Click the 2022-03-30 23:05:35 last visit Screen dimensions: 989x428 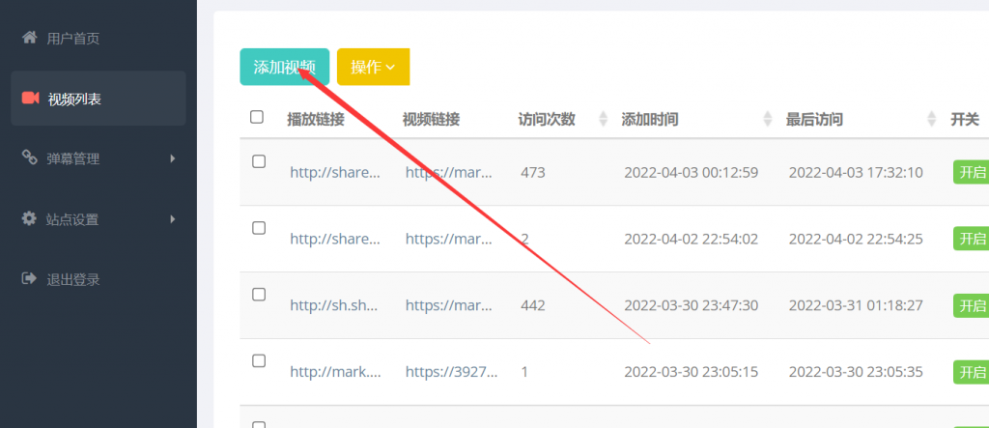coord(856,372)
